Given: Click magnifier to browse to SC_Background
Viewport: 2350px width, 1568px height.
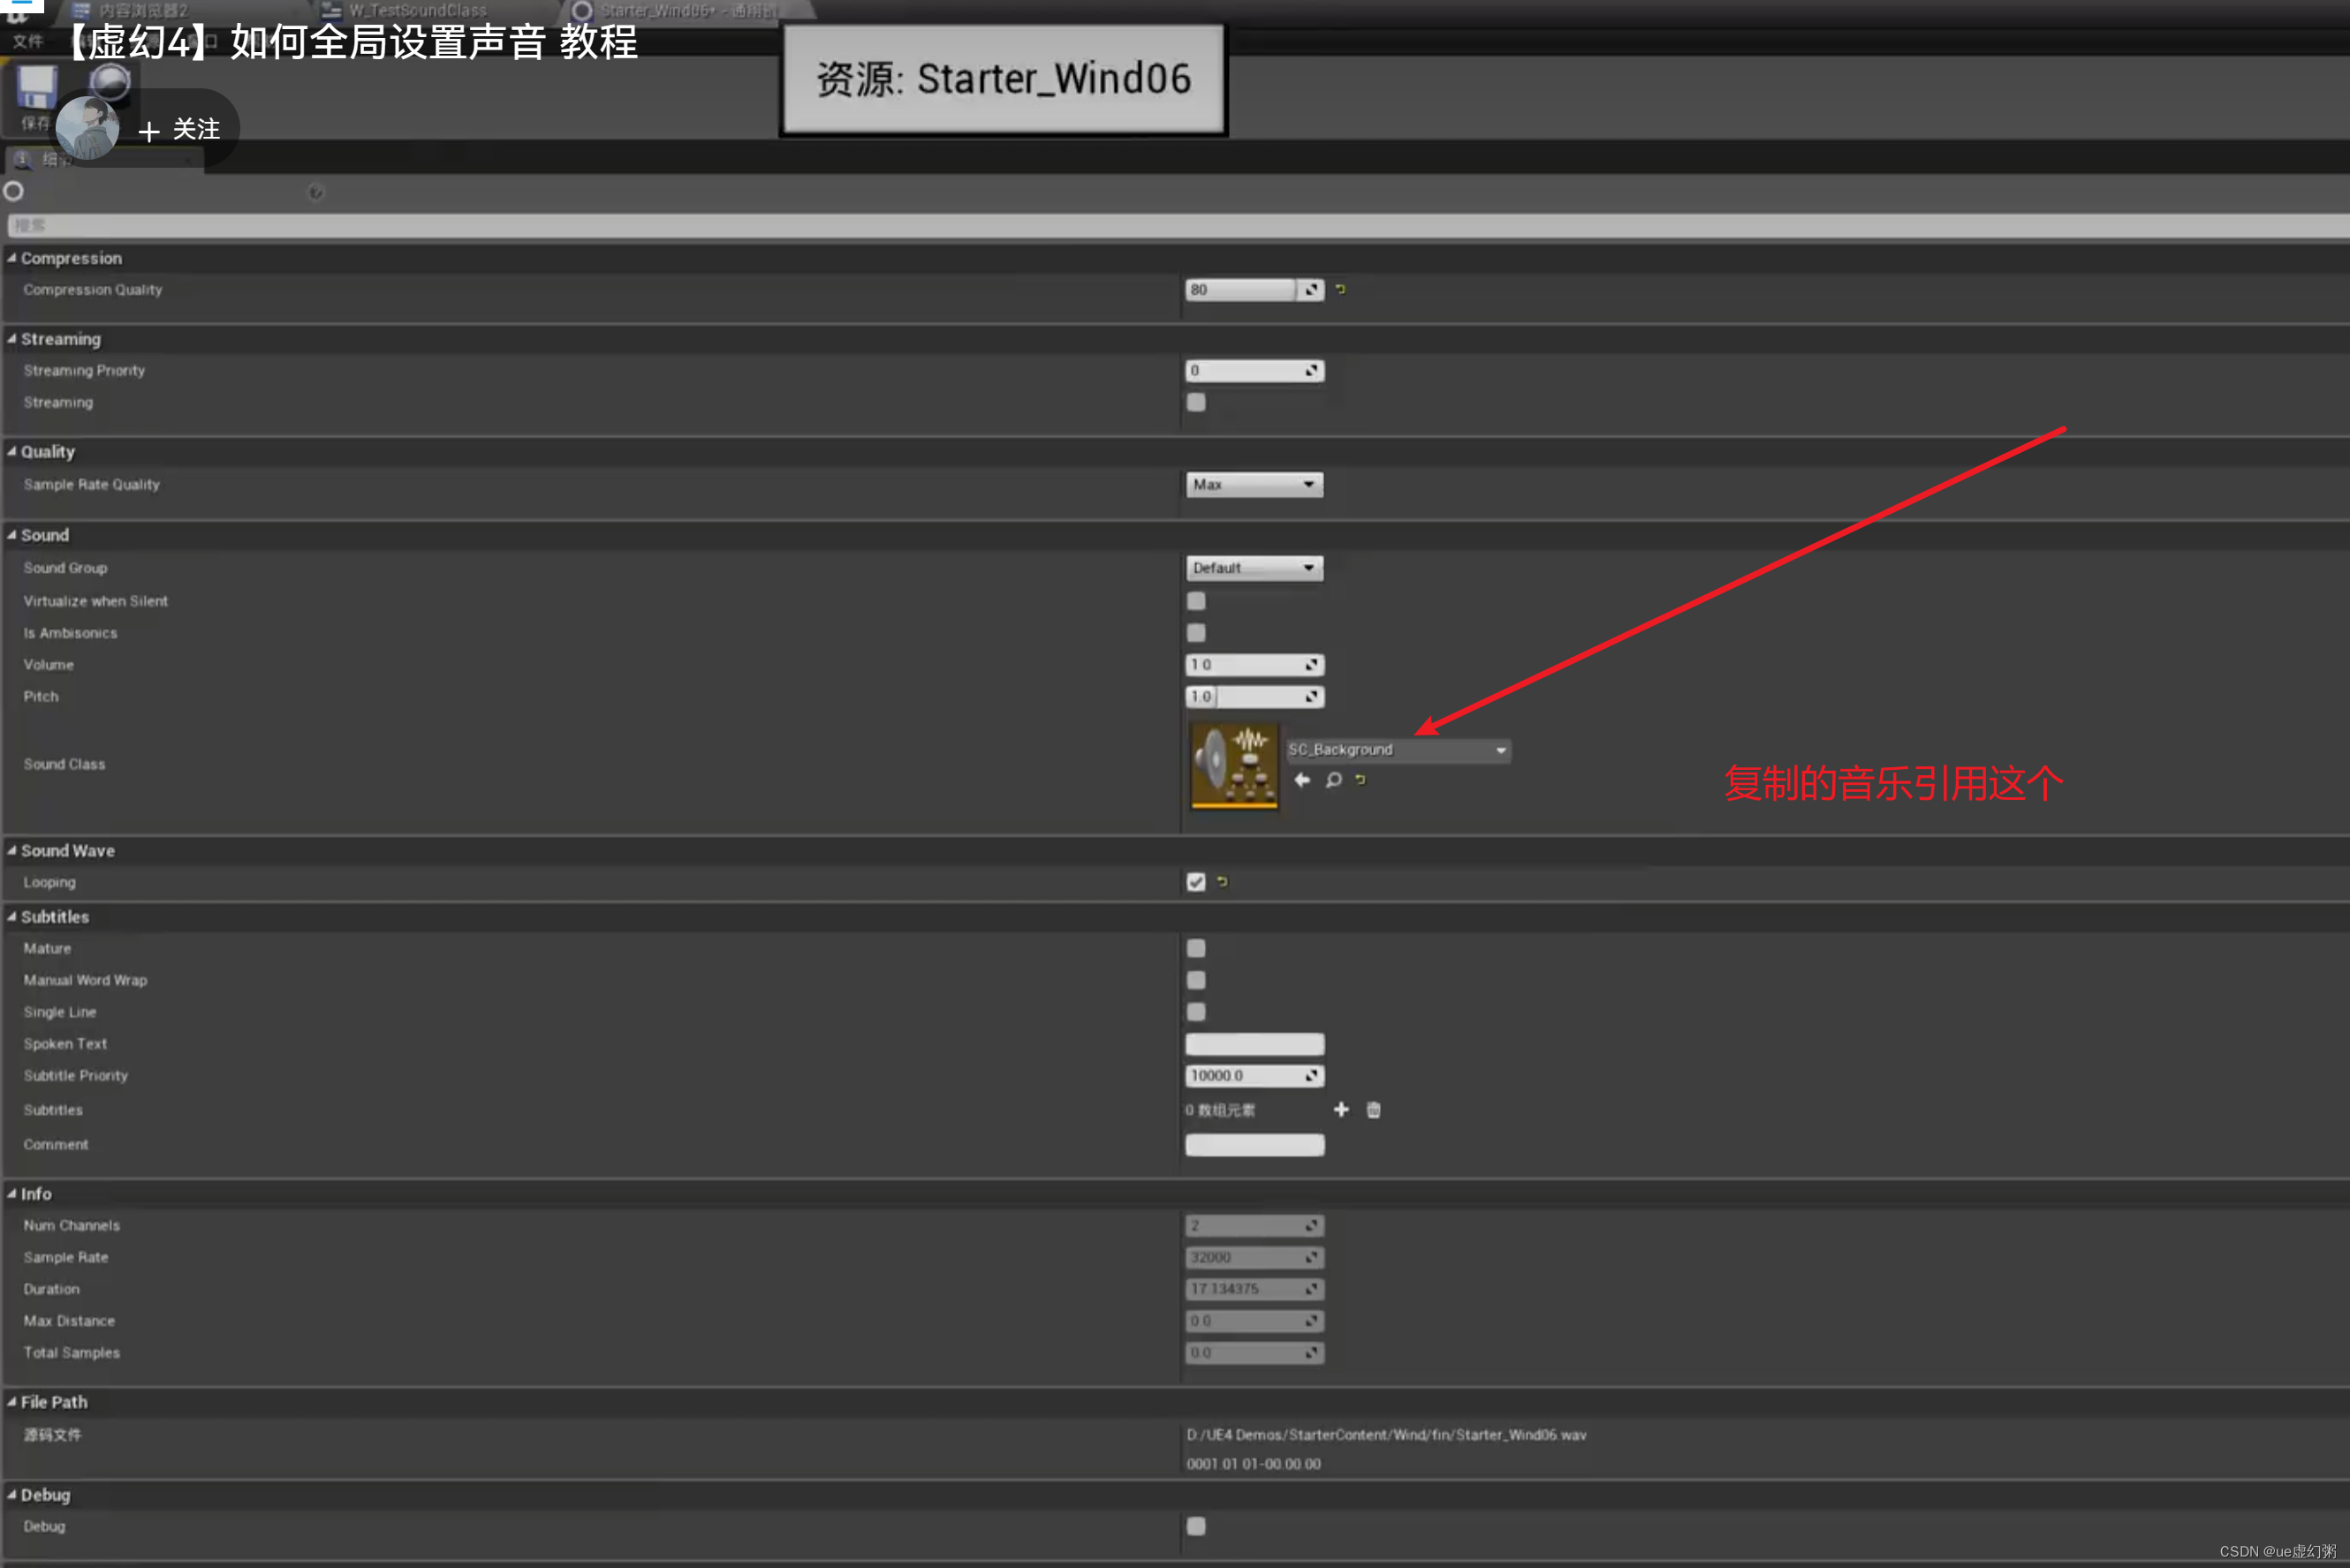Looking at the screenshot, I should tap(1332, 780).
